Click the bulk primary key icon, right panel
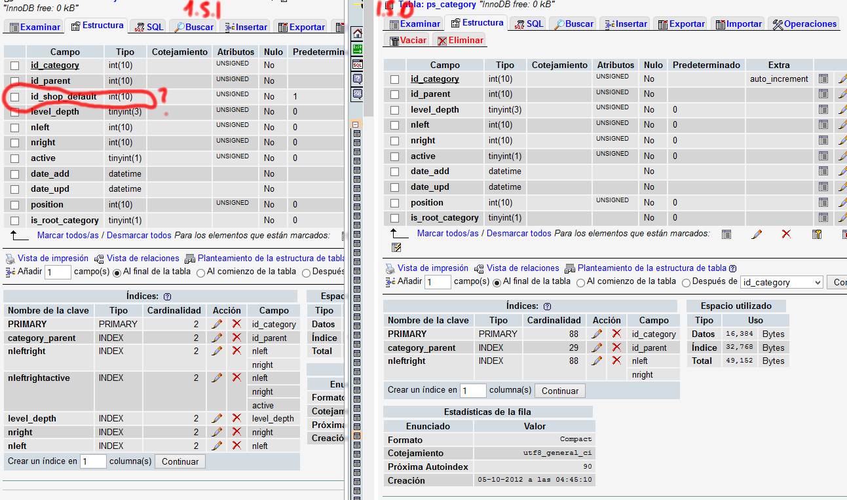This screenshot has width=847, height=500. [x=817, y=234]
